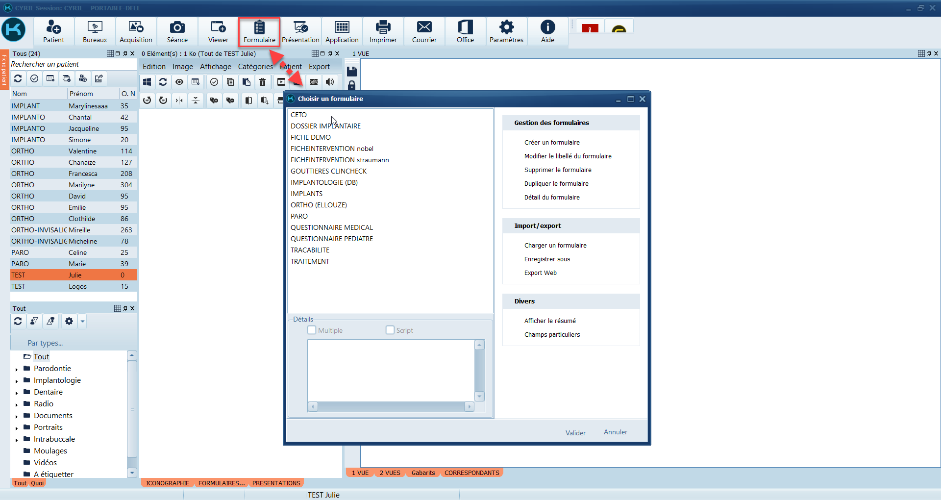
Task: Check the Script checkbox
Action: point(390,330)
